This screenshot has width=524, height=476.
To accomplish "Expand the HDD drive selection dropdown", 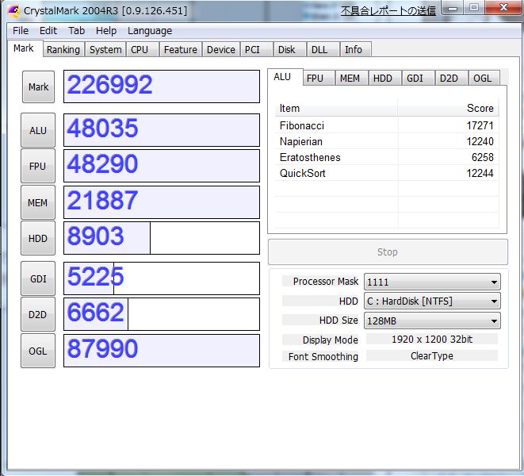I will pyautogui.click(x=431, y=301).
